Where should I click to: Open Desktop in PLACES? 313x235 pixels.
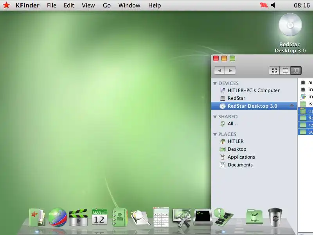click(254, 149)
